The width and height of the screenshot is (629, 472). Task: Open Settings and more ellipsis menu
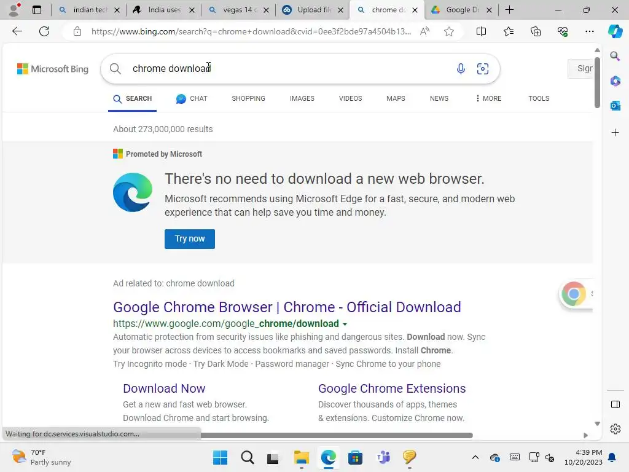coord(589,31)
